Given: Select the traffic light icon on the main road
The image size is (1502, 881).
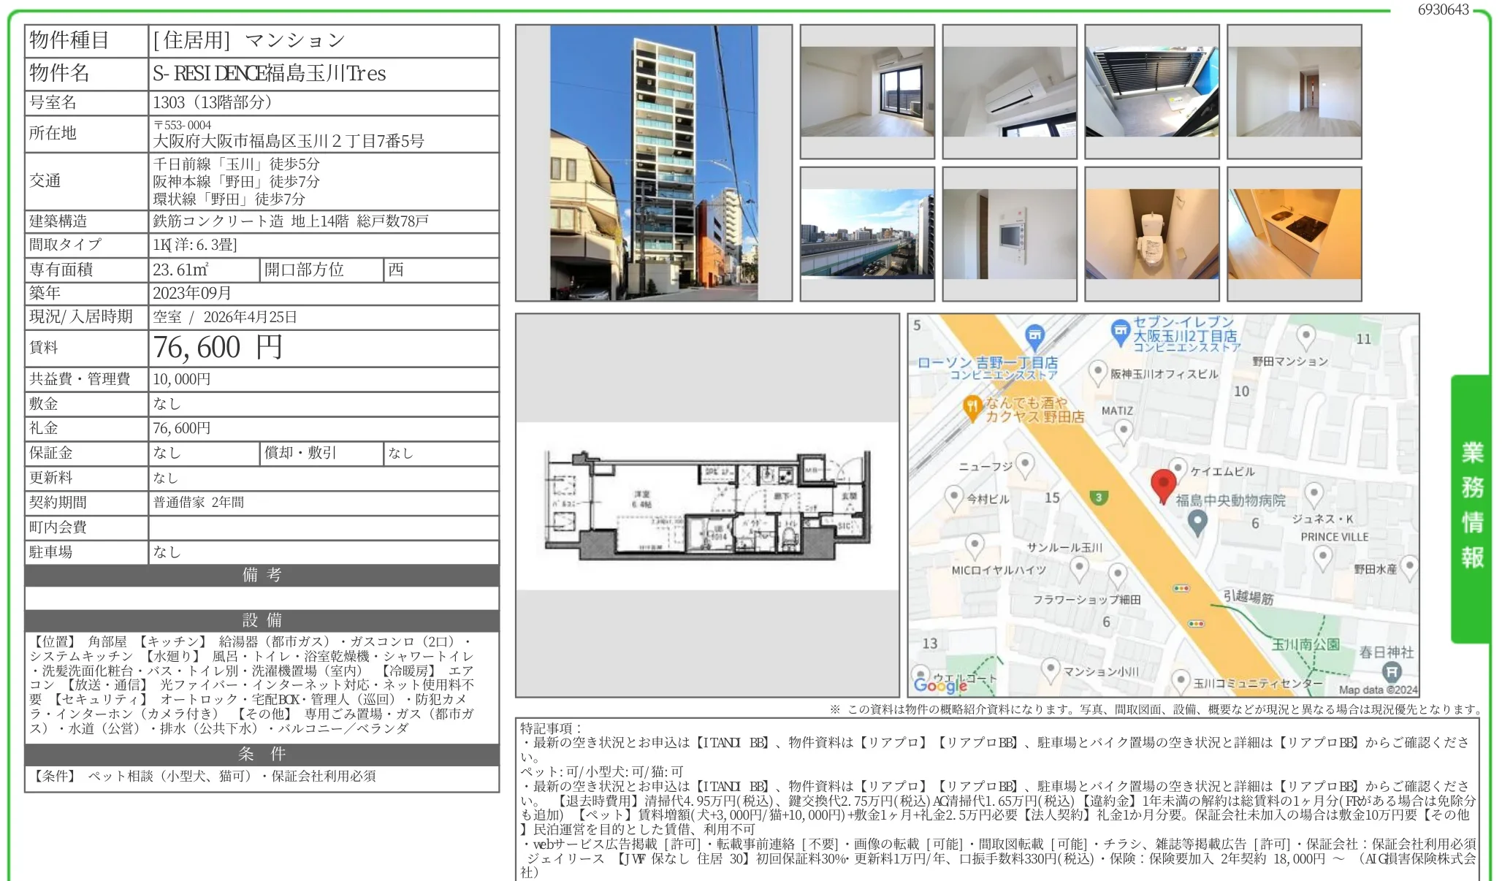Looking at the screenshot, I should (x=1183, y=587).
